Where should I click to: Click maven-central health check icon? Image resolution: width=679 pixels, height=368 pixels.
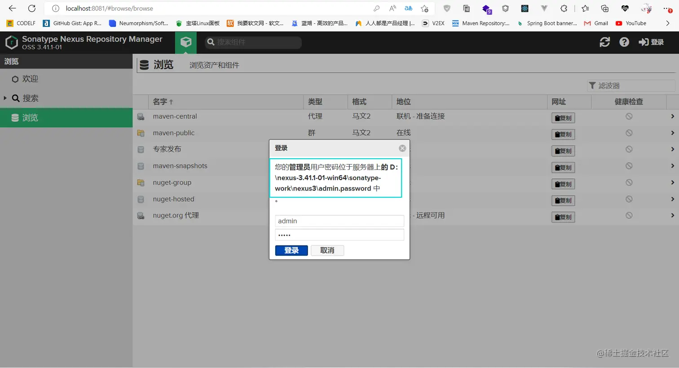pyautogui.click(x=629, y=116)
